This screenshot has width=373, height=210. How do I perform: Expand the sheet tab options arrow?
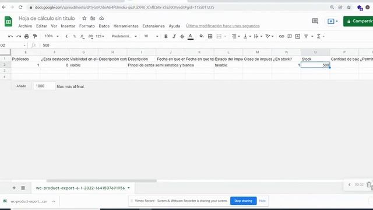pos(129,188)
